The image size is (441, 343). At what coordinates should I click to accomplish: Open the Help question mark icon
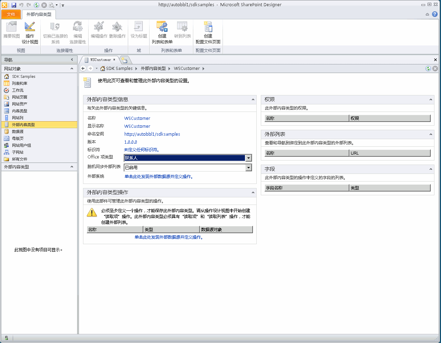click(435, 14)
